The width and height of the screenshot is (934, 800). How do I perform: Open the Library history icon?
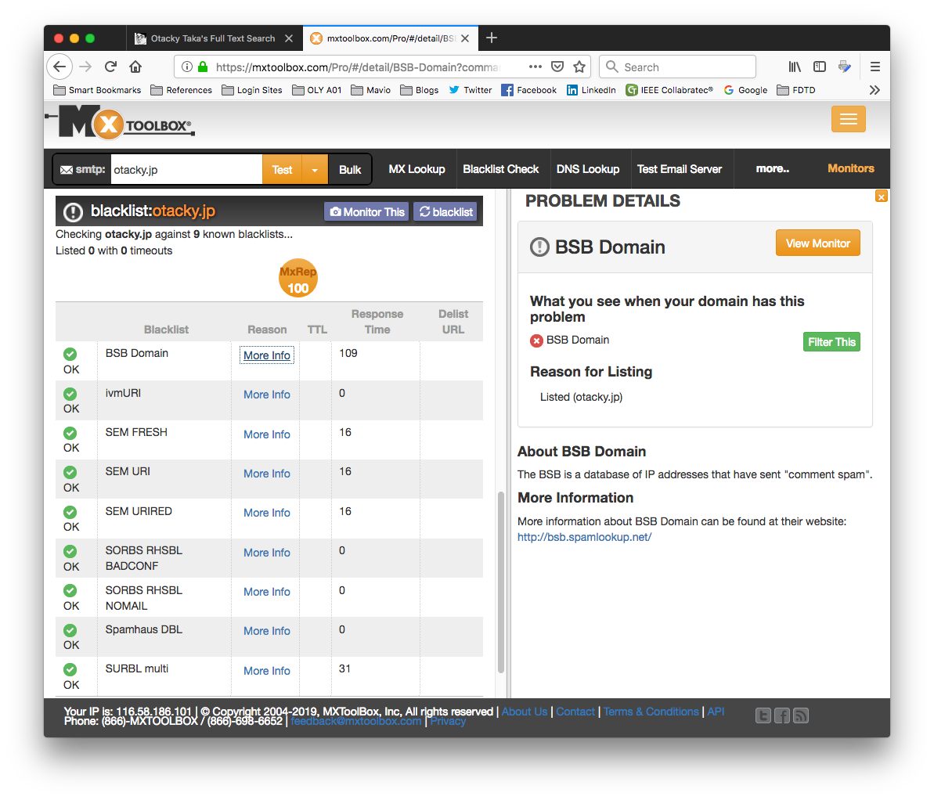point(795,67)
